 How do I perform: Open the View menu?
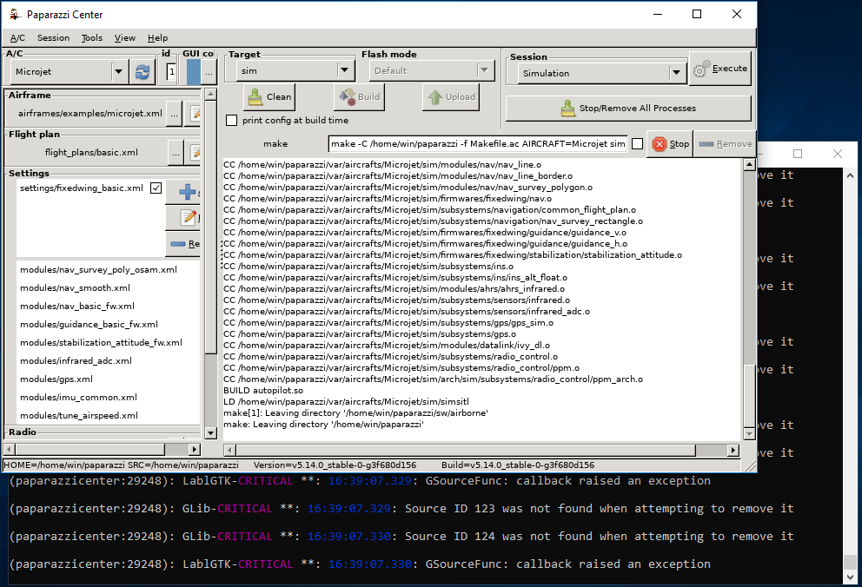pyautogui.click(x=125, y=38)
